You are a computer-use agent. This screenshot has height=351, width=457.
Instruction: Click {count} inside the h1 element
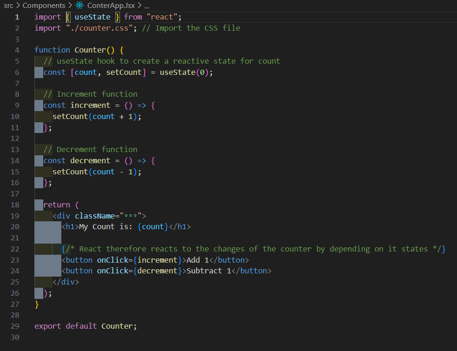pyautogui.click(x=153, y=227)
